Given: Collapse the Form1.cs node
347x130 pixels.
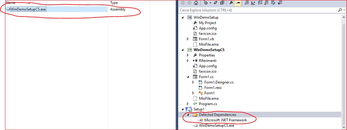Looking at the screenshot, I should pyautogui.click(x=188, y=77).
